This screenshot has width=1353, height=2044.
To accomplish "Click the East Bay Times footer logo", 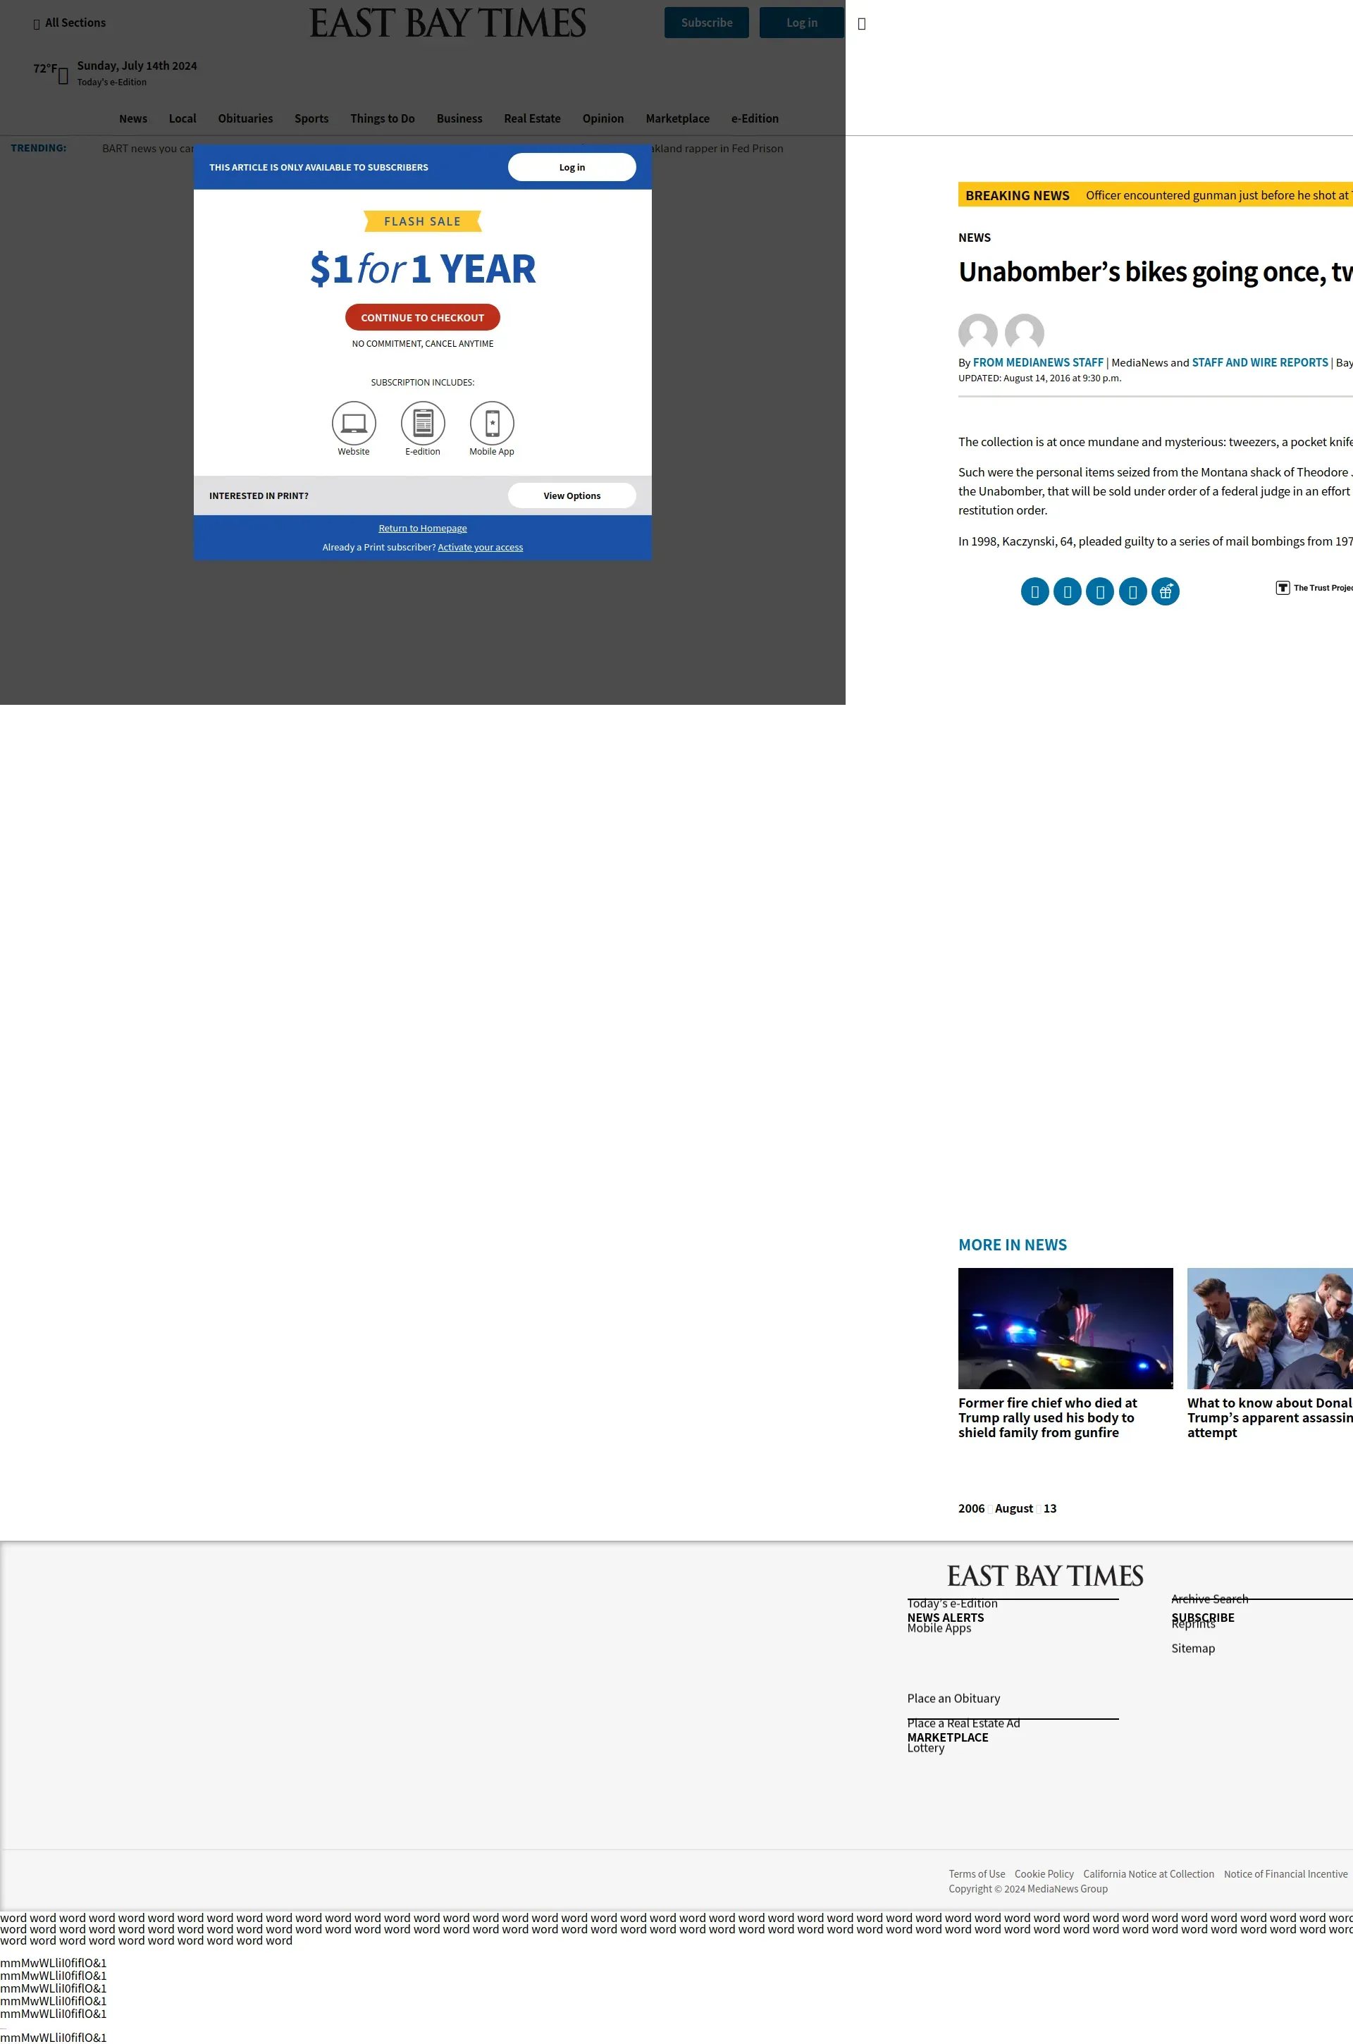I will (x=1045, y=1577).
